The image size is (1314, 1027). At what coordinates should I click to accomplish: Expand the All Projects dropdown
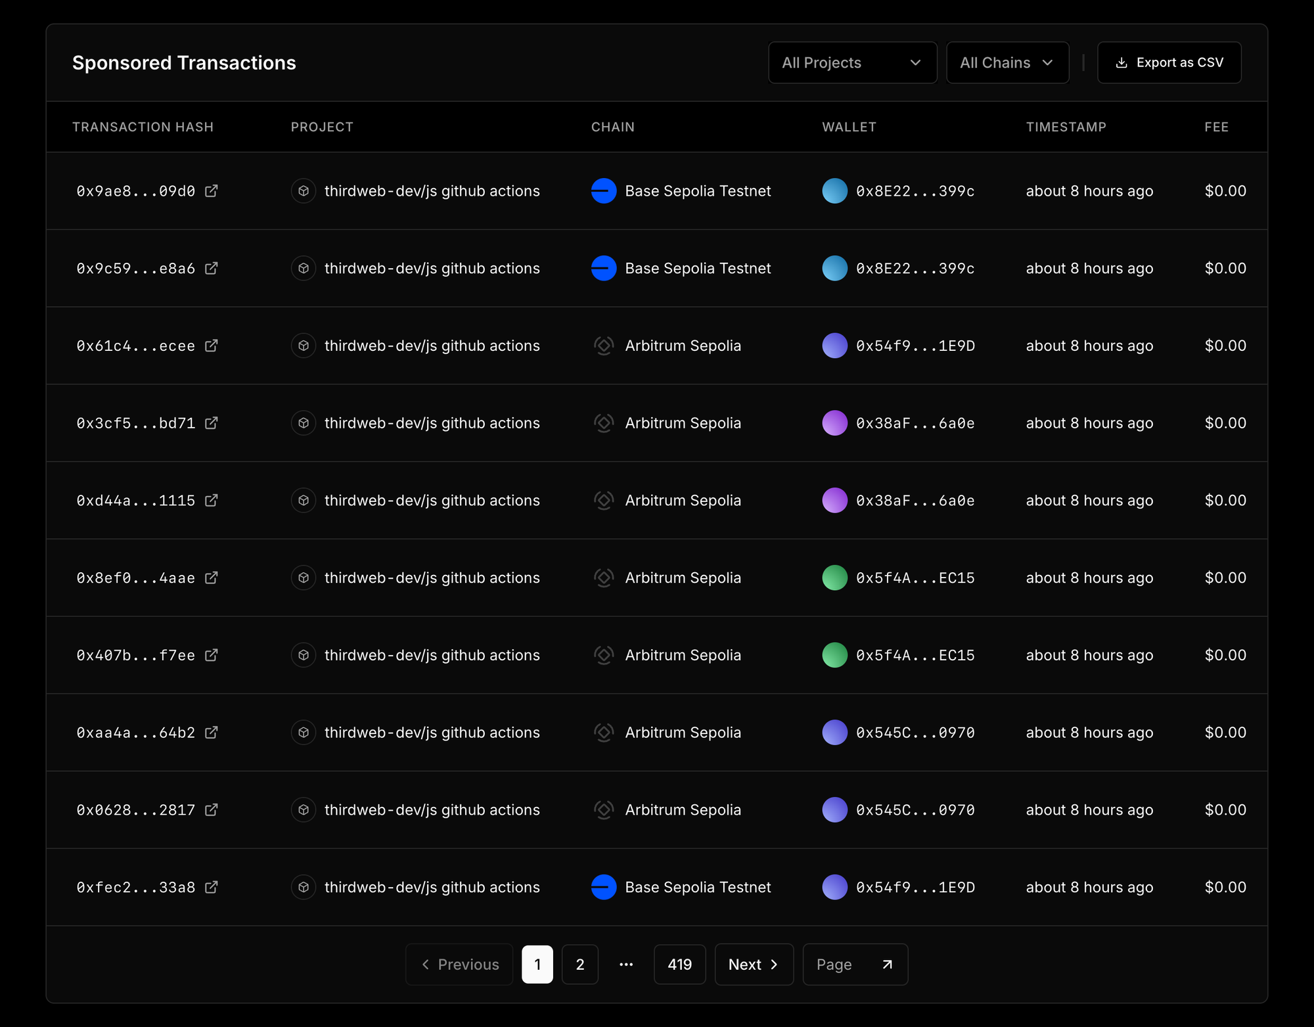(852, 63)
